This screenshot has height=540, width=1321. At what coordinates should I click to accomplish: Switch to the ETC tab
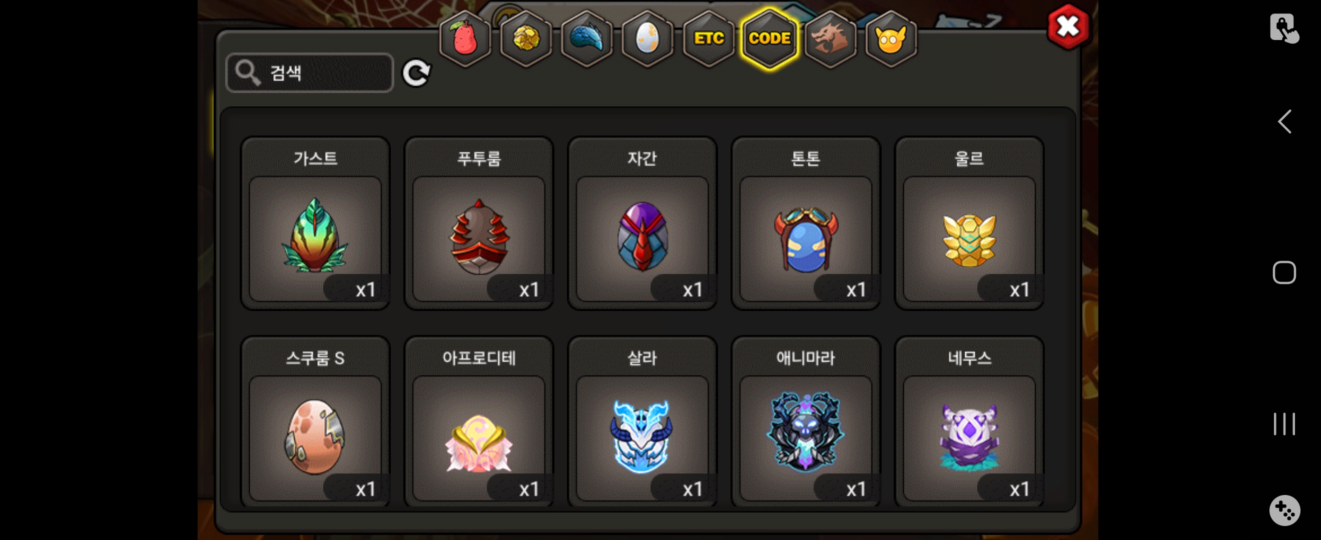tap(708, 38)
